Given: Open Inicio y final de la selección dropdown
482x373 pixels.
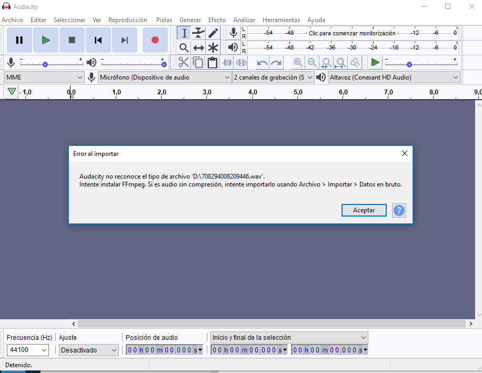Looking at the screenshot, I should pyautogui.click(x=289, y=338).
